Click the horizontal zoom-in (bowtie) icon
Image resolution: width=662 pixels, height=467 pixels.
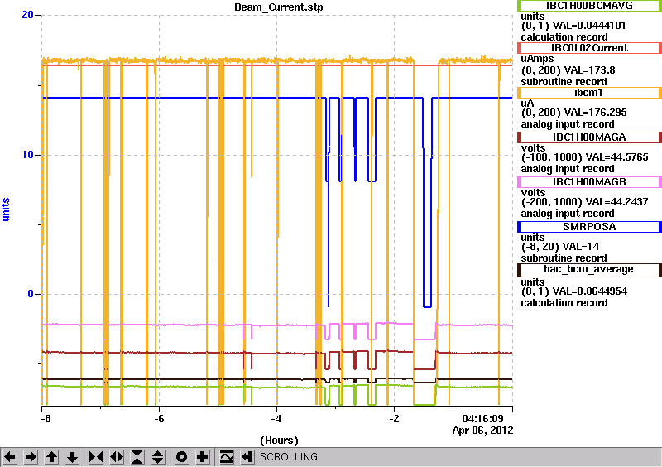(x=96, y=457)
